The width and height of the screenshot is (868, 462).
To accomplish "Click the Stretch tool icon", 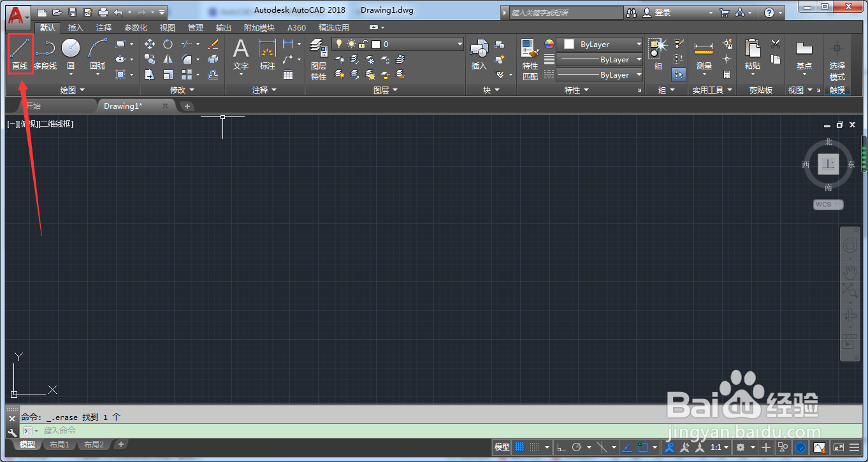I will pos(150,74).
